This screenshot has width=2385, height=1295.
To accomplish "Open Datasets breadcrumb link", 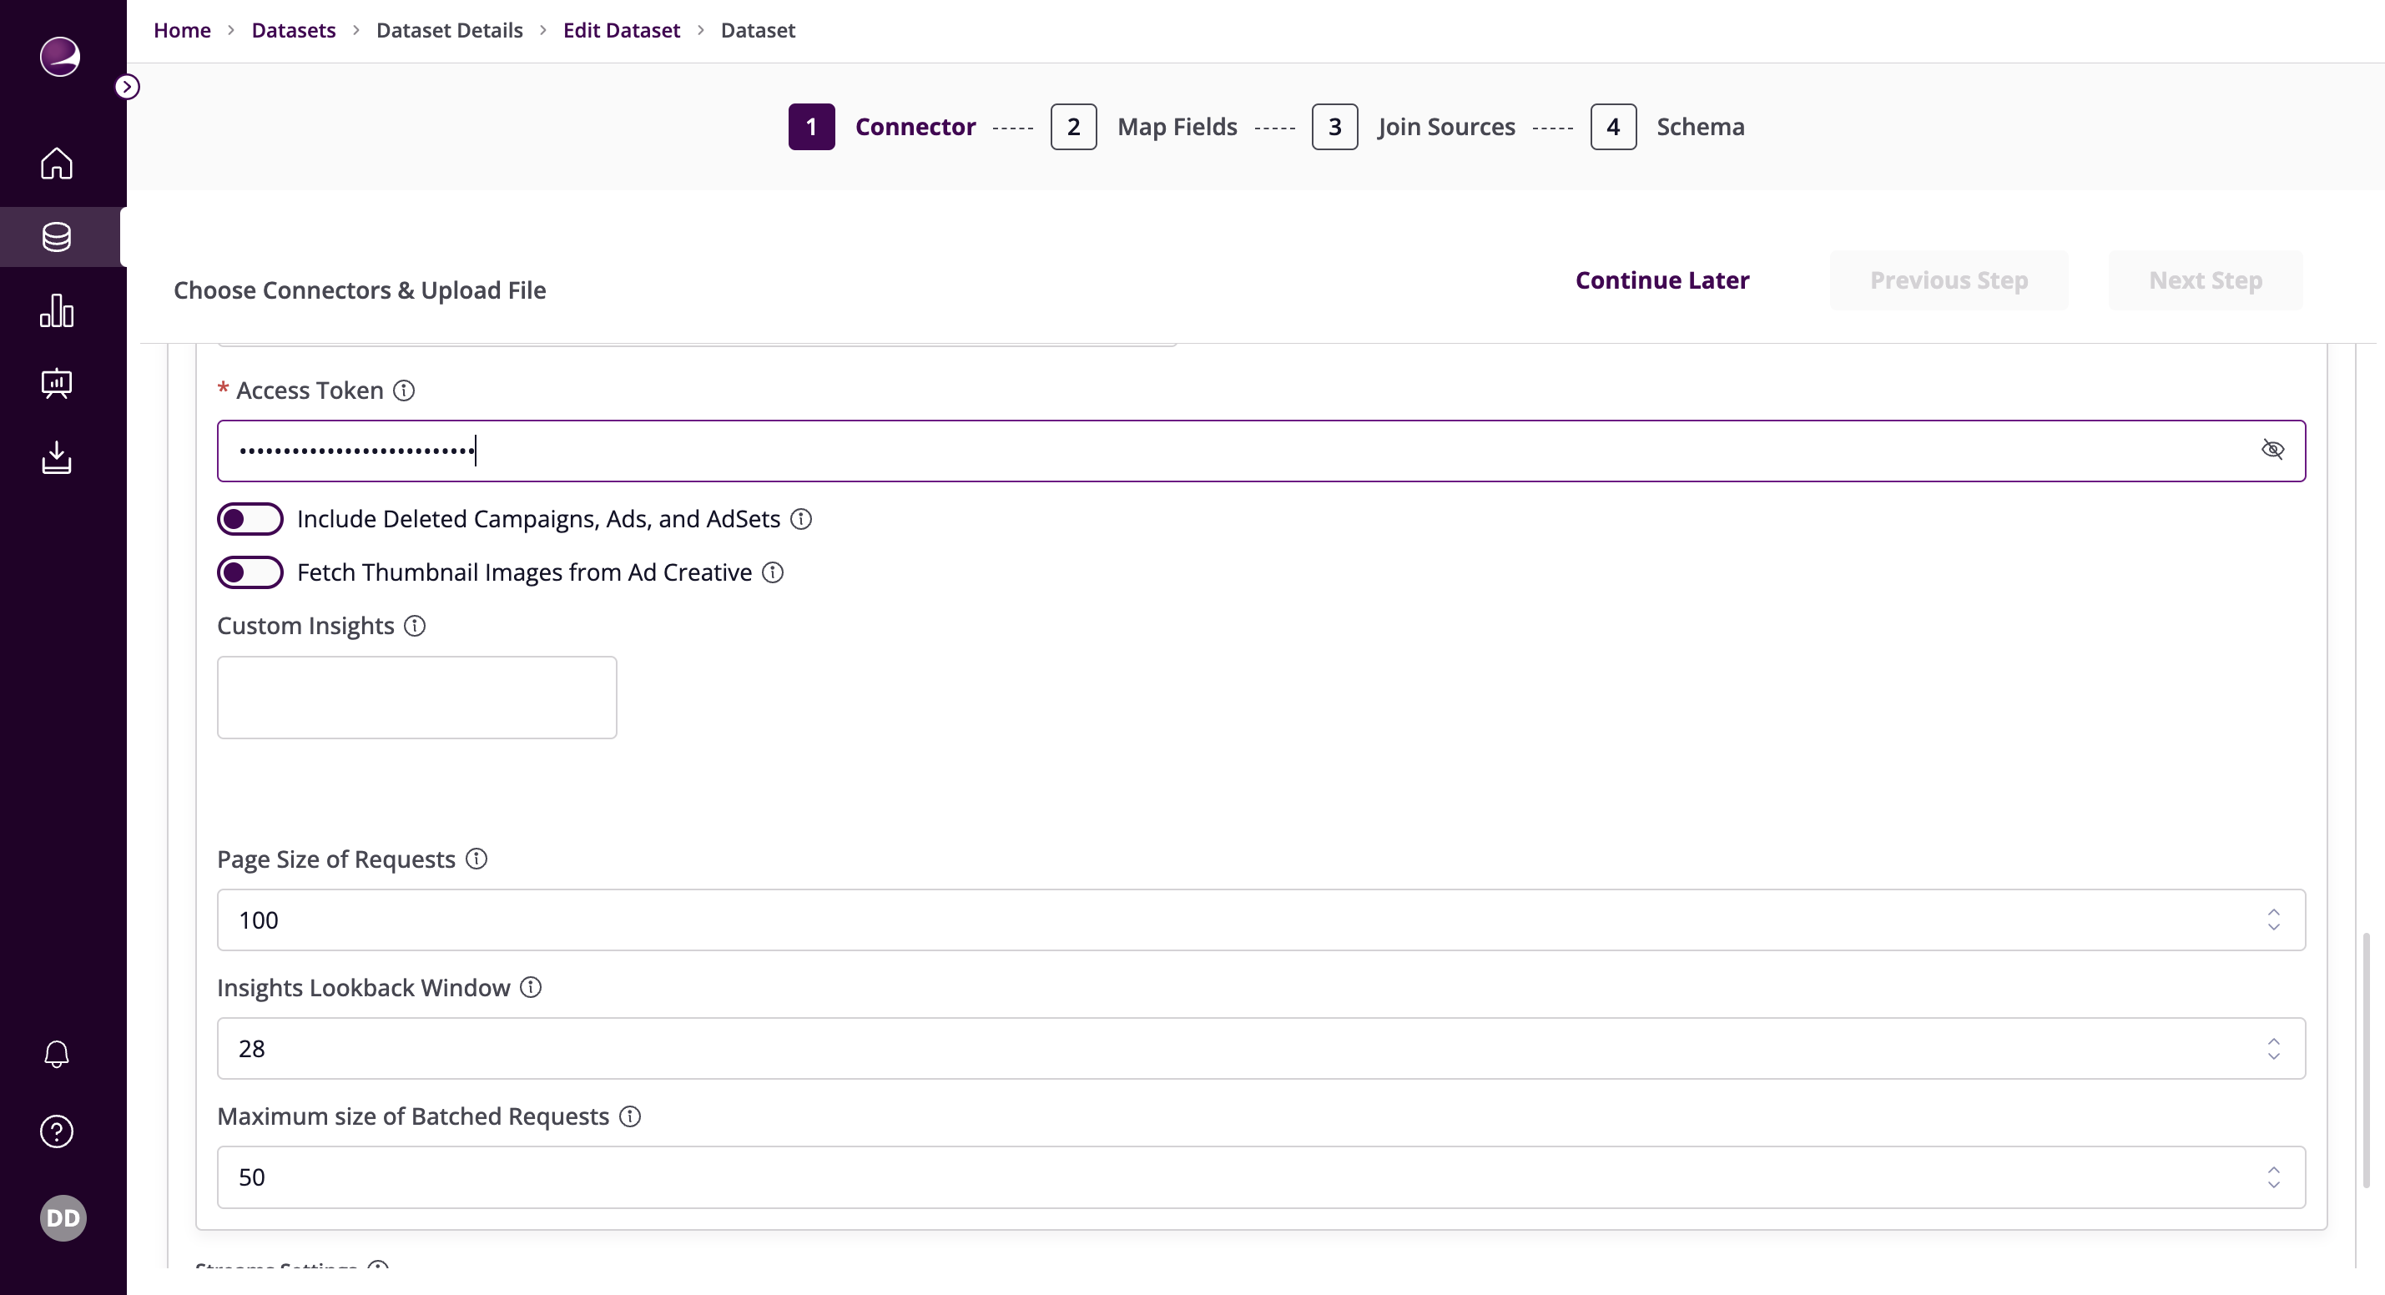I will [x=294, y=31].
